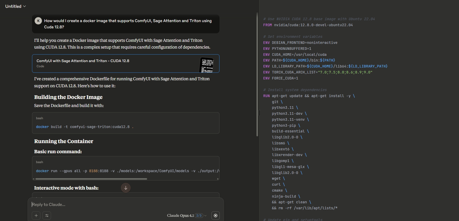This screenshot has height=221, width=459.
Task: Click the Set environment variables comment
Action: [x=293, y=37]
